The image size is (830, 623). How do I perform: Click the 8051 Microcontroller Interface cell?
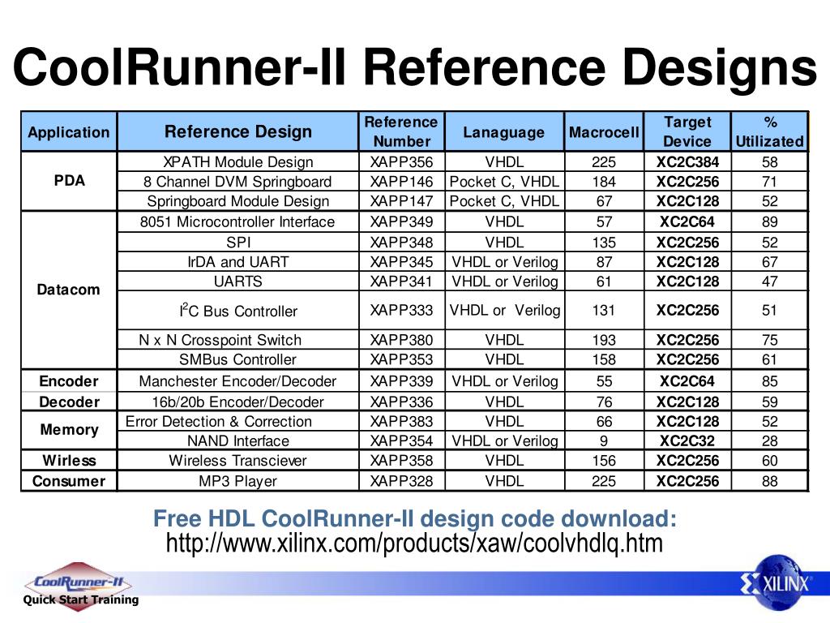(238, 221)
